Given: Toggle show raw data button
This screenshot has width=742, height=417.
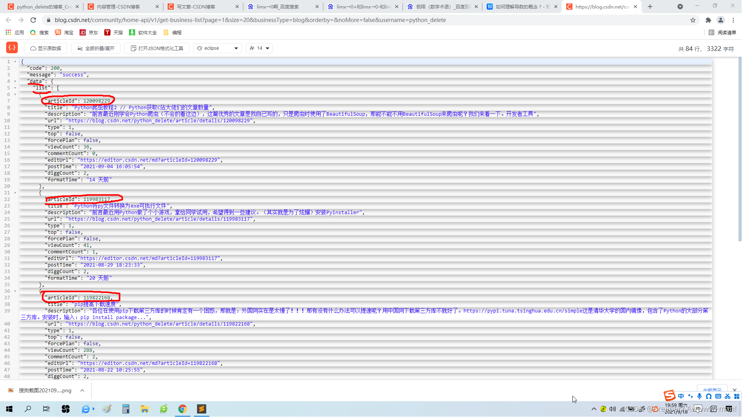Looking at the screenshot, I should (x=46, y=48).
